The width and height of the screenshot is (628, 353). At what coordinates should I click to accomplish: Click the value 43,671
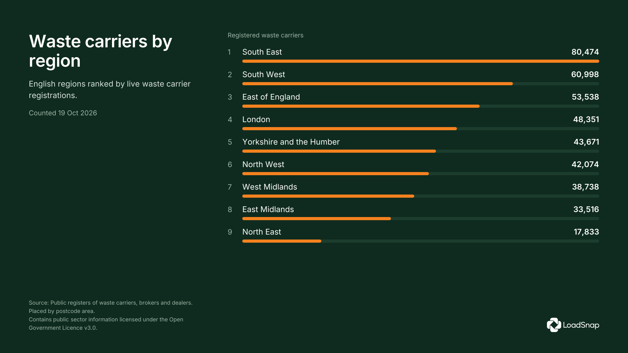[586, 142]
